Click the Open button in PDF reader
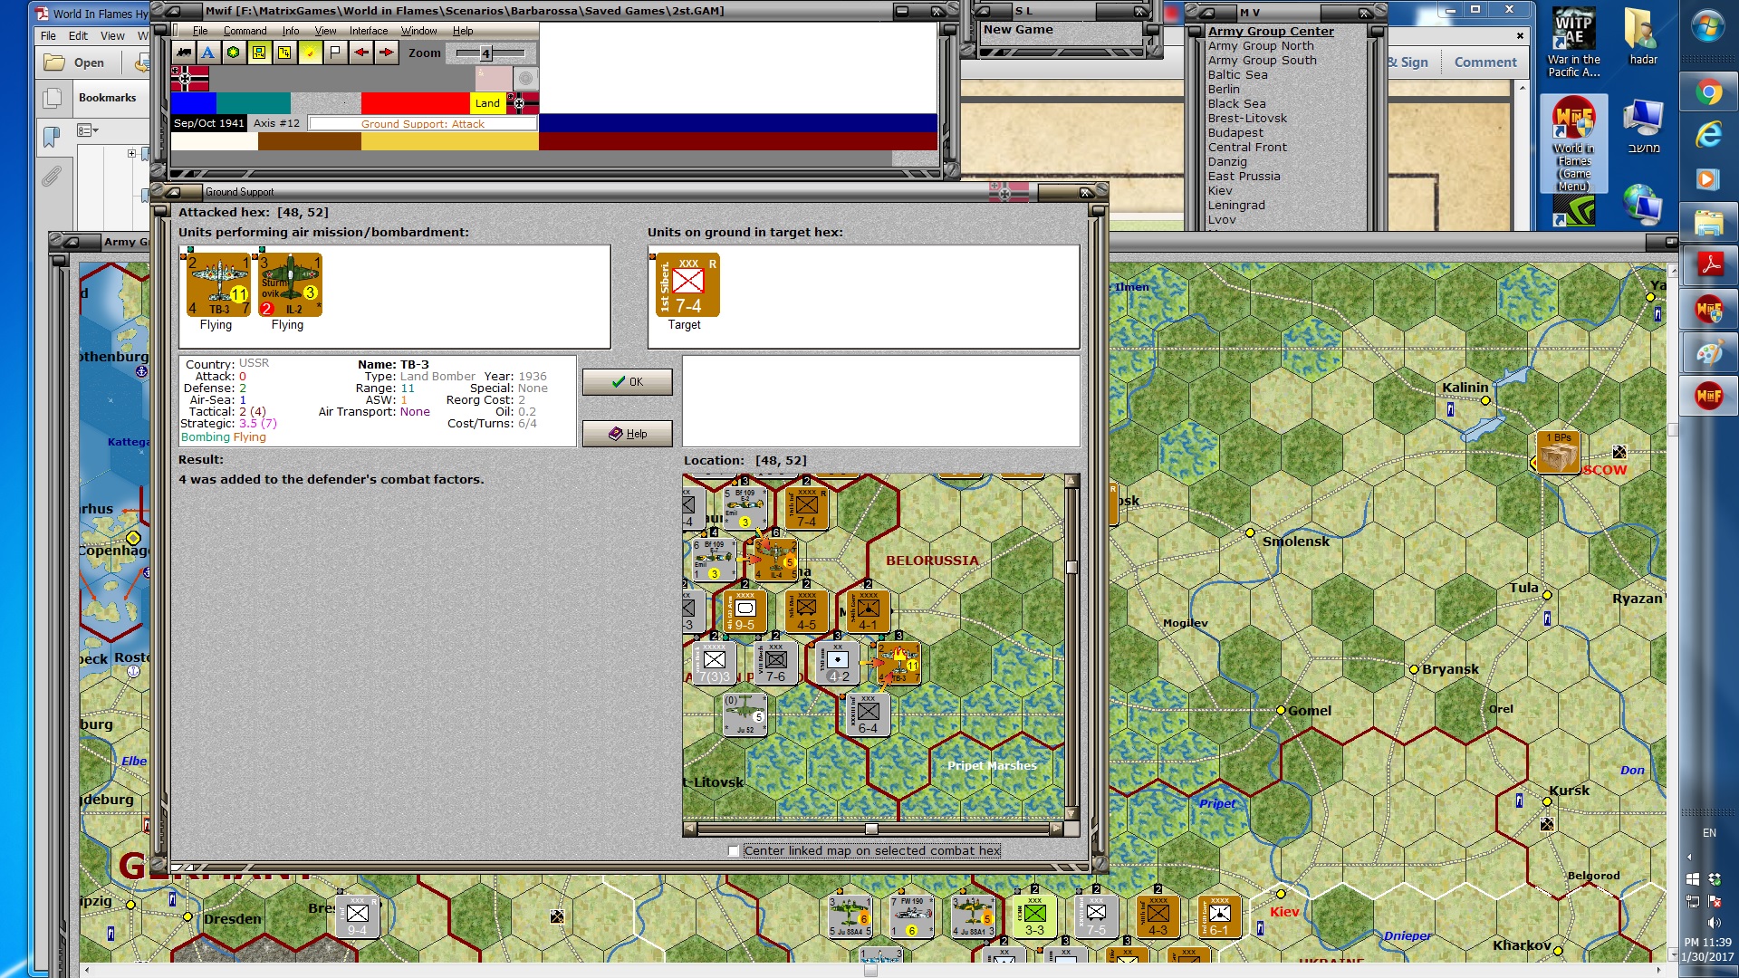This screenshot has width=1739, height=978. click(x=76, y=62)
